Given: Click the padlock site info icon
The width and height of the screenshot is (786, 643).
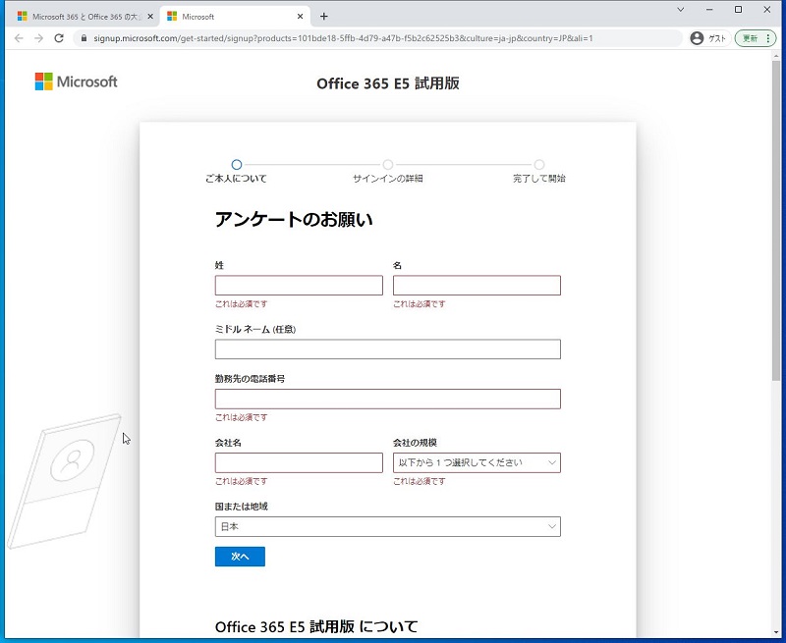Looking at the screenshot, I should (x=84, y=38).
